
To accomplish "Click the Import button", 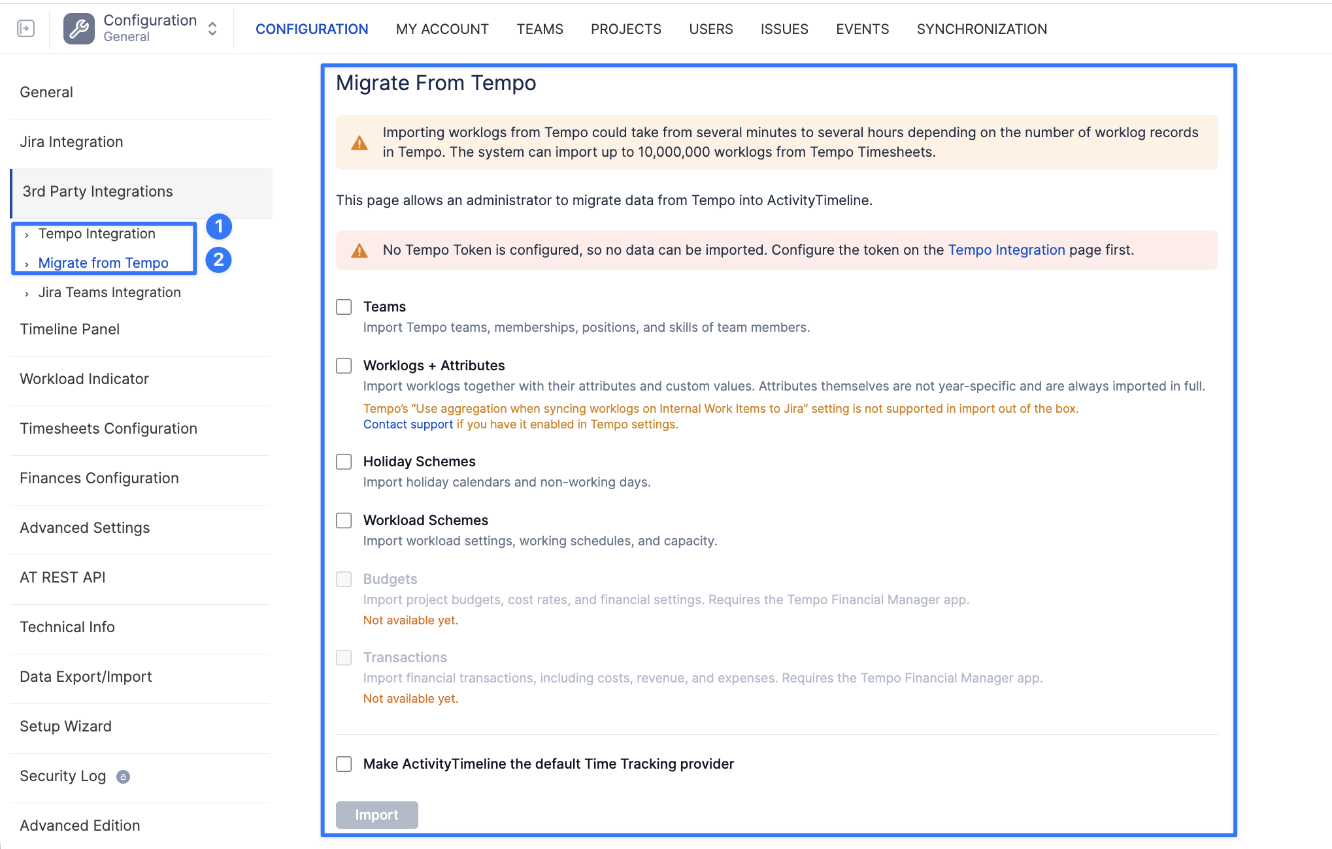I will (x=376, y=815).
